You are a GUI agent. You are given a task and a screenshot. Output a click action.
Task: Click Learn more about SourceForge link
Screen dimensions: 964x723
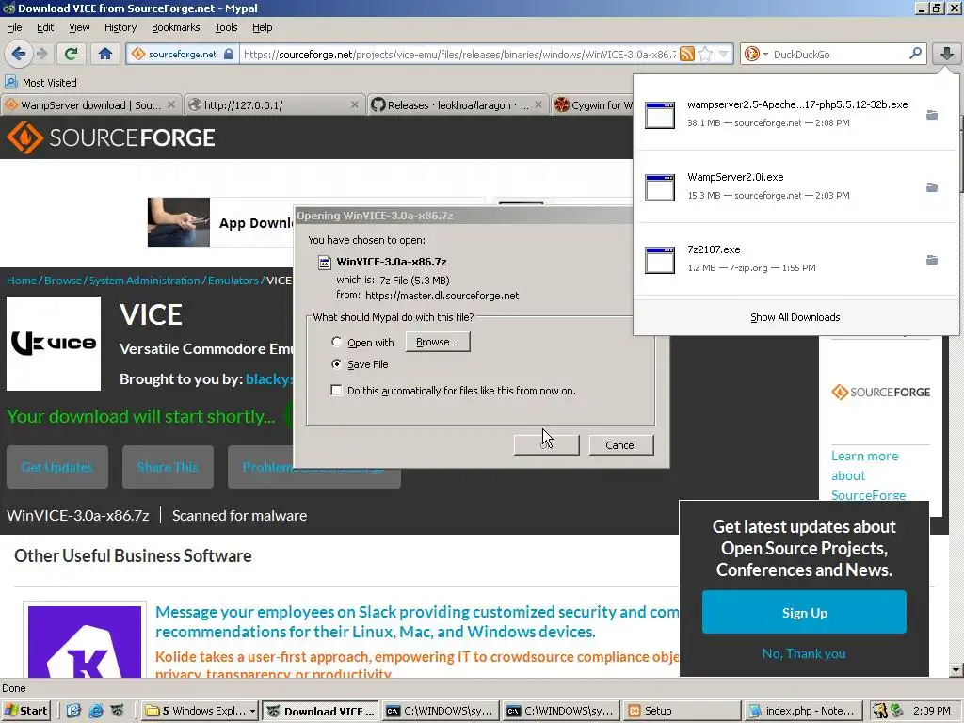tap(868, 475)
